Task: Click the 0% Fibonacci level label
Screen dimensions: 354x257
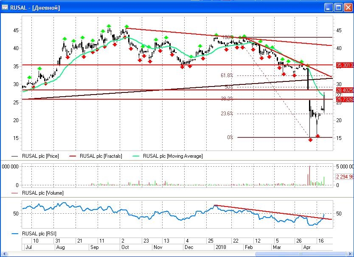Action: click(x=230, y=137)
